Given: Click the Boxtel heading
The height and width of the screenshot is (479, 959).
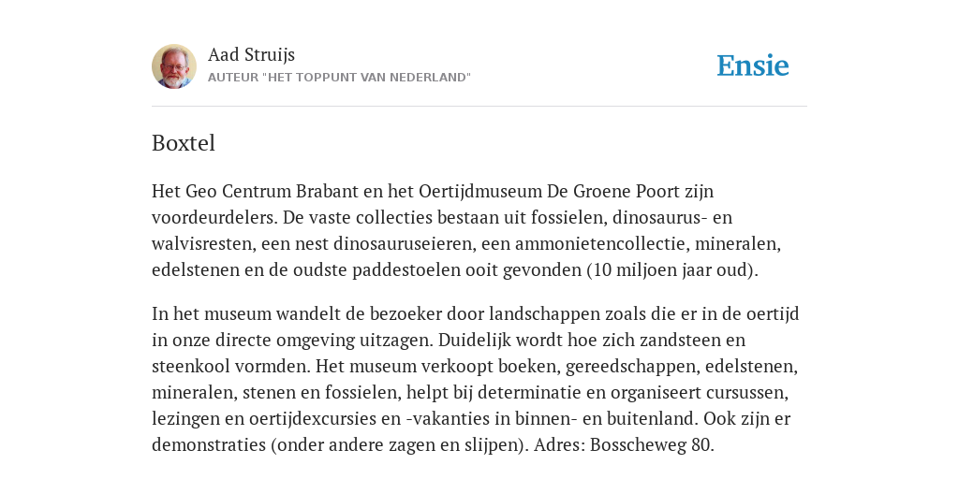Looking at the screenshot, I should point(184,143).
